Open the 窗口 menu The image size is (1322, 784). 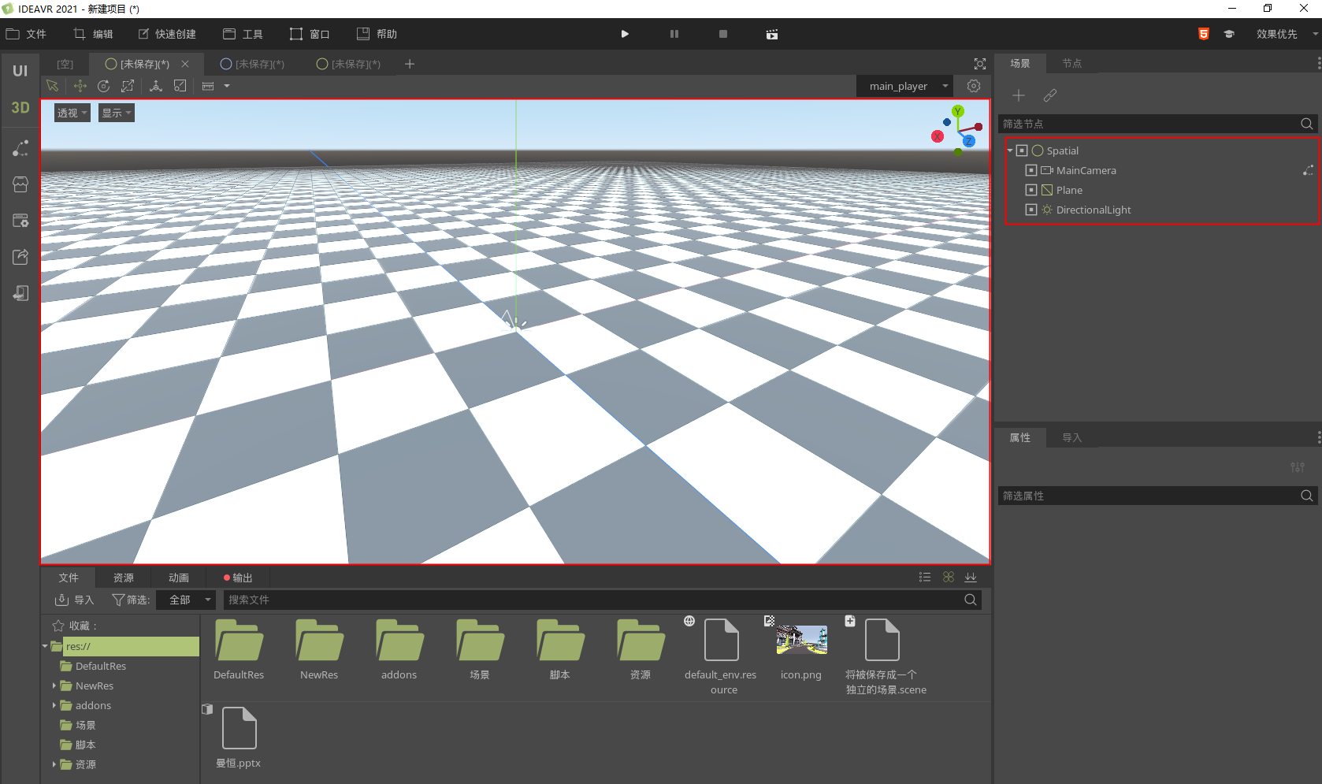click(310, 34)
